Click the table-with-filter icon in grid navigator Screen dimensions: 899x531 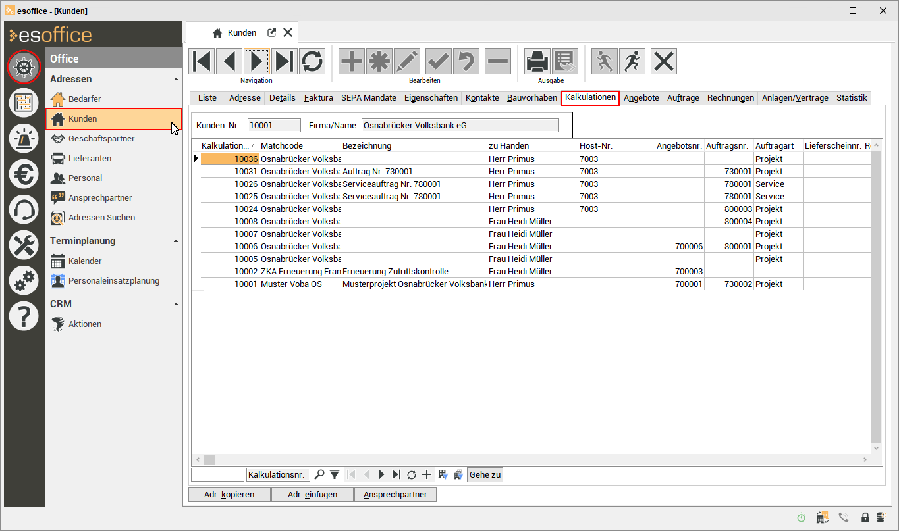[x=443, y=474]
